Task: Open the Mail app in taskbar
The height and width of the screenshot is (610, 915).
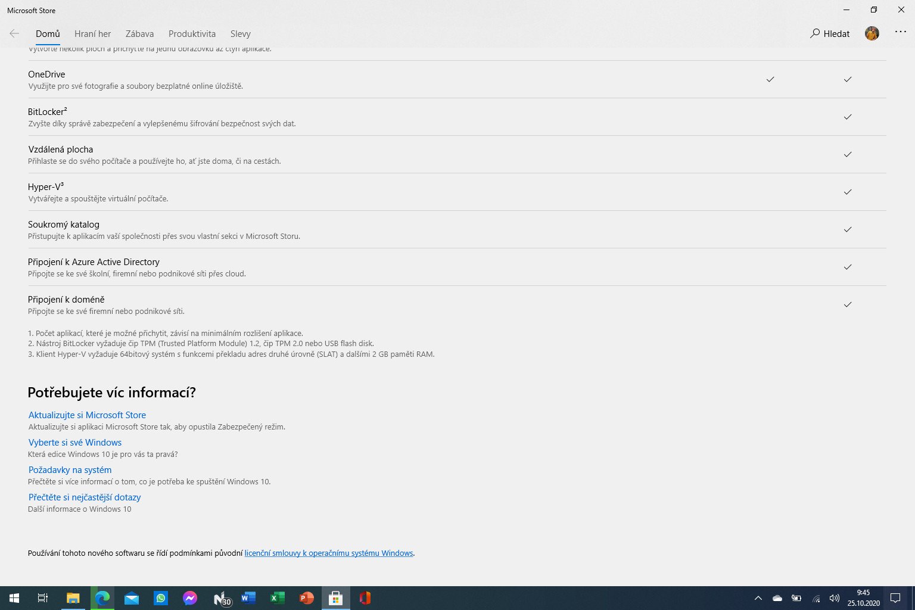Action: tap(132, 598)
